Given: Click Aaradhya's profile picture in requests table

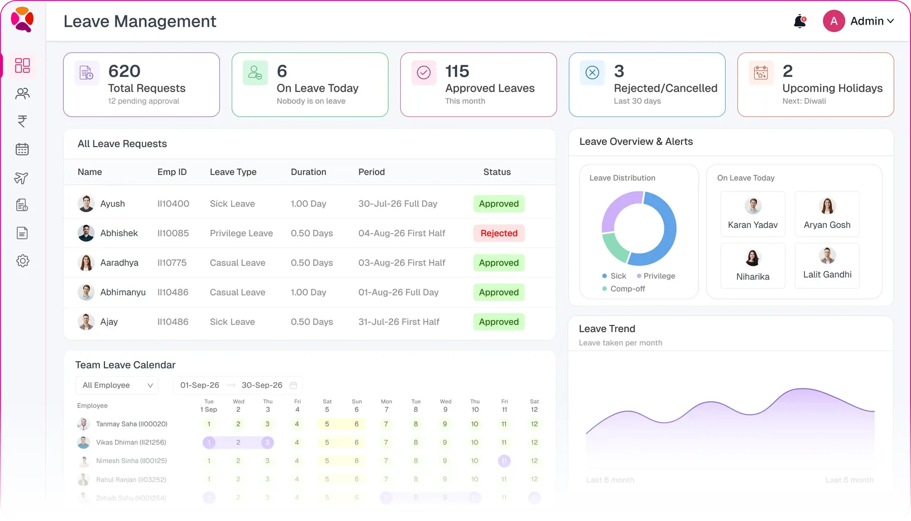Looking at the screenshot, I should point(86,263).
